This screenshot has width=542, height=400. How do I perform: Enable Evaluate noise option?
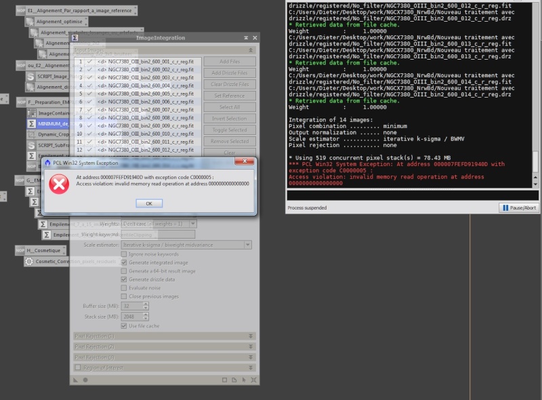coord(124,288)
